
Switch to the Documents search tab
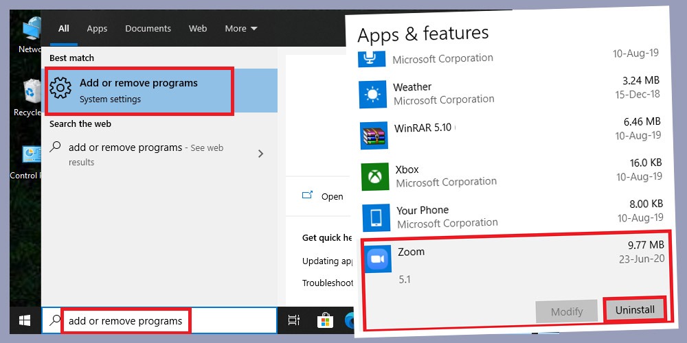coord(148,28)
